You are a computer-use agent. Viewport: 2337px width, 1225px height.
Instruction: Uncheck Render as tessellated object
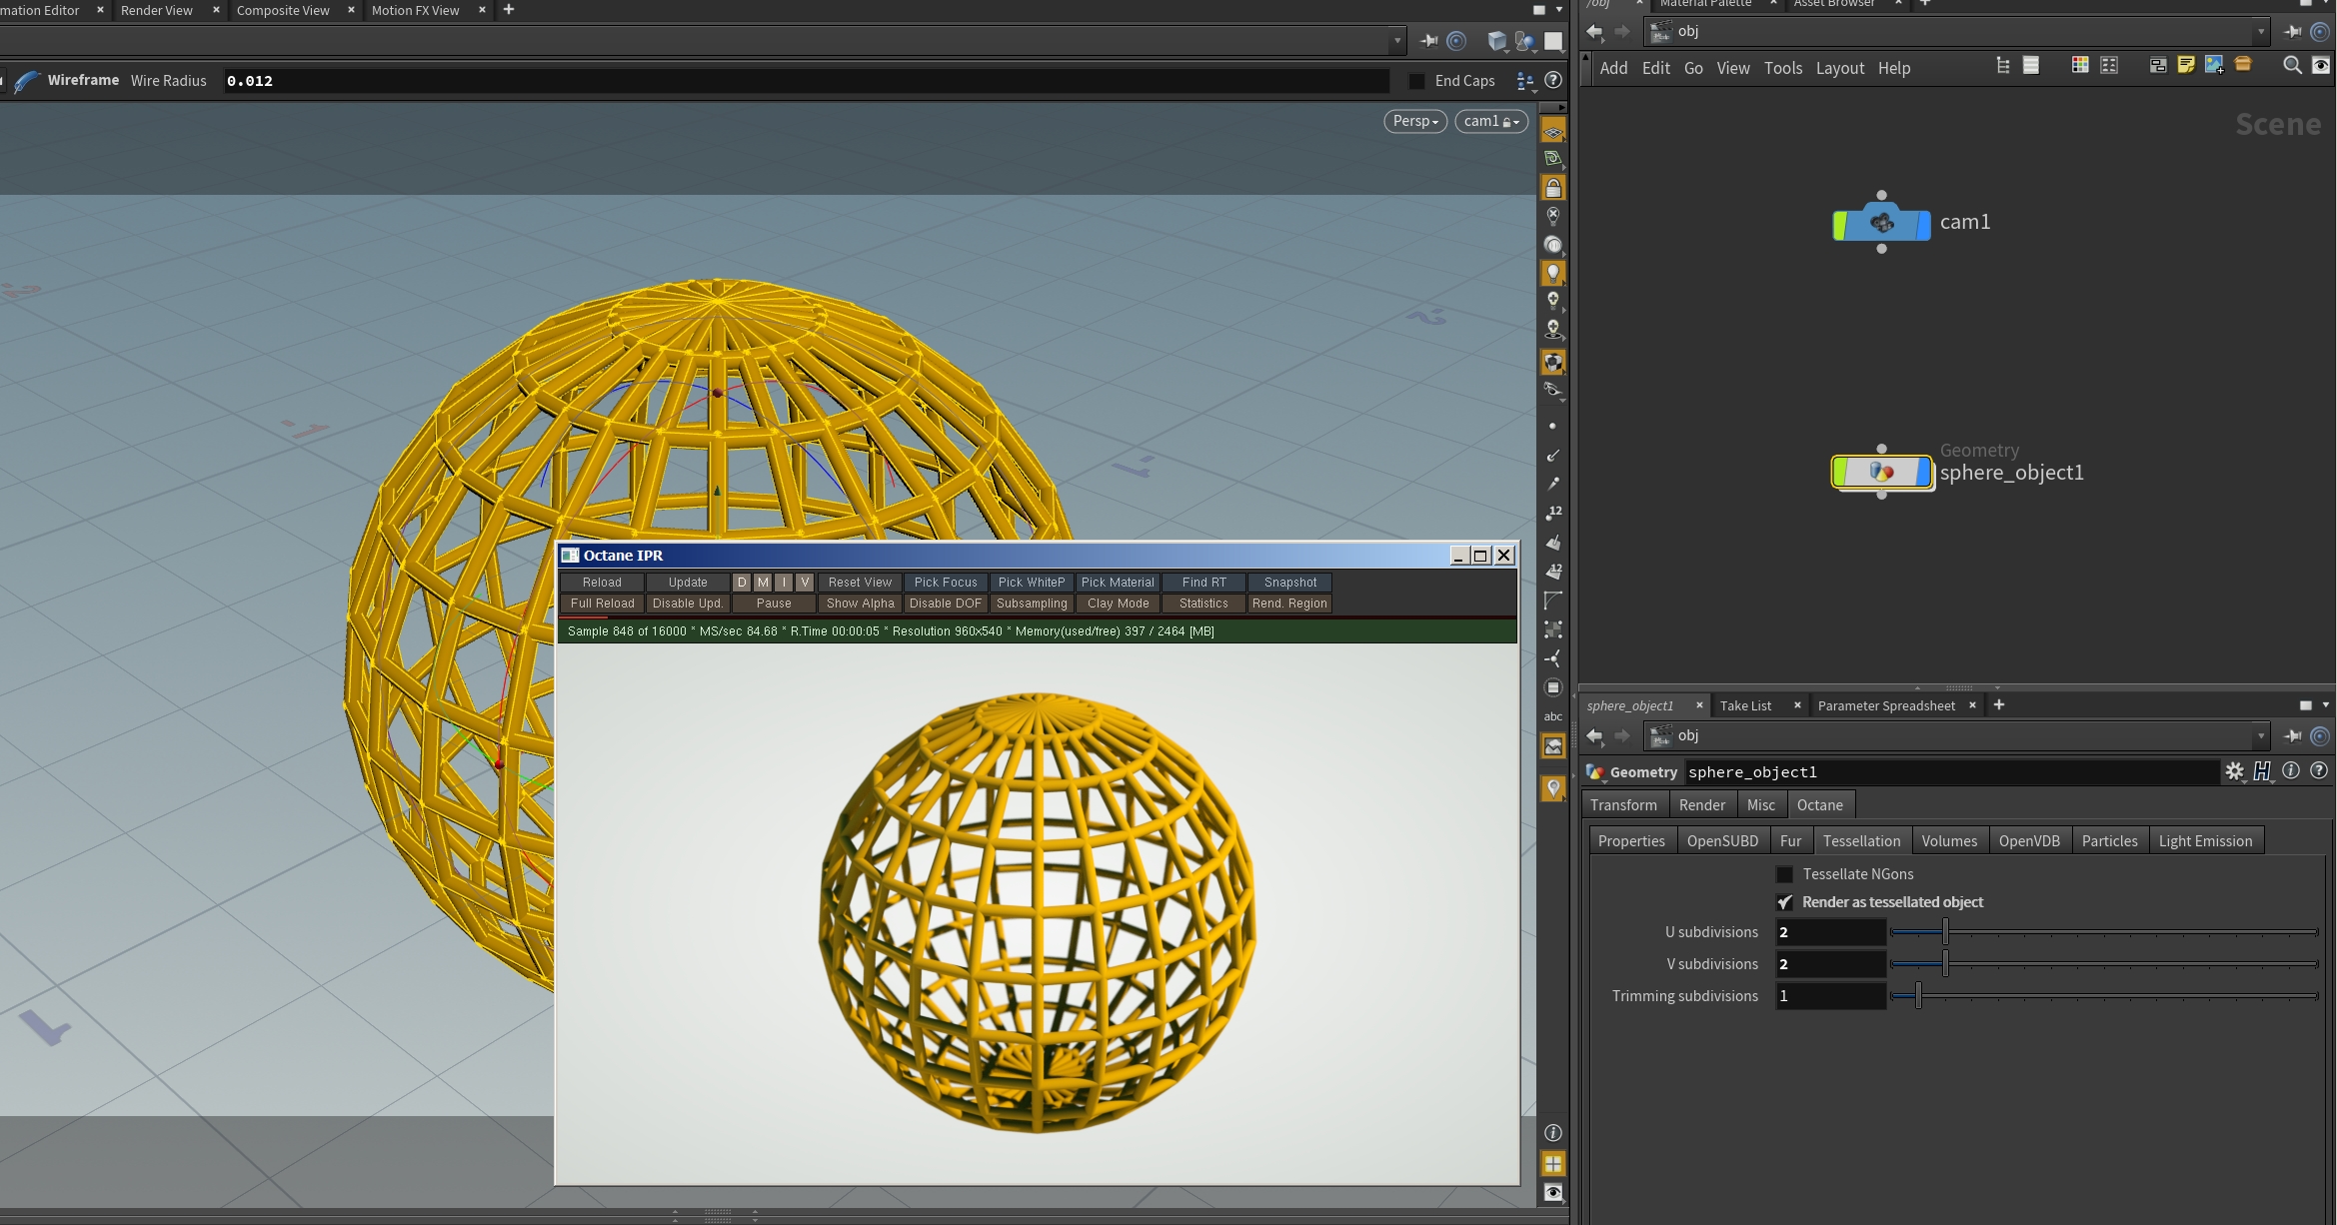(x=1784, y=902)
